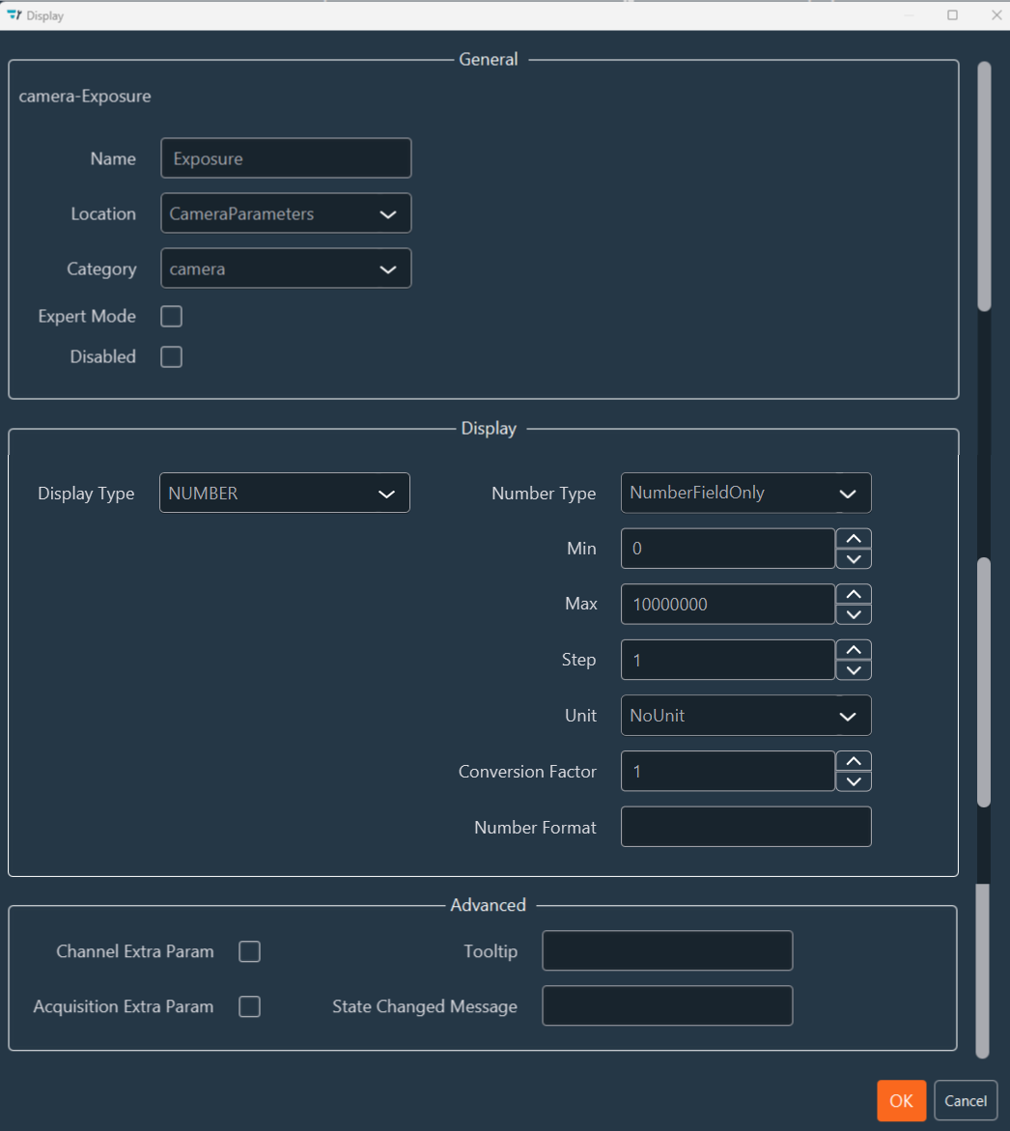Viewport: 1010px width, 1131px height.
Task: Increment the Step value using its up arrow
Action: click(x=854, y=649)
